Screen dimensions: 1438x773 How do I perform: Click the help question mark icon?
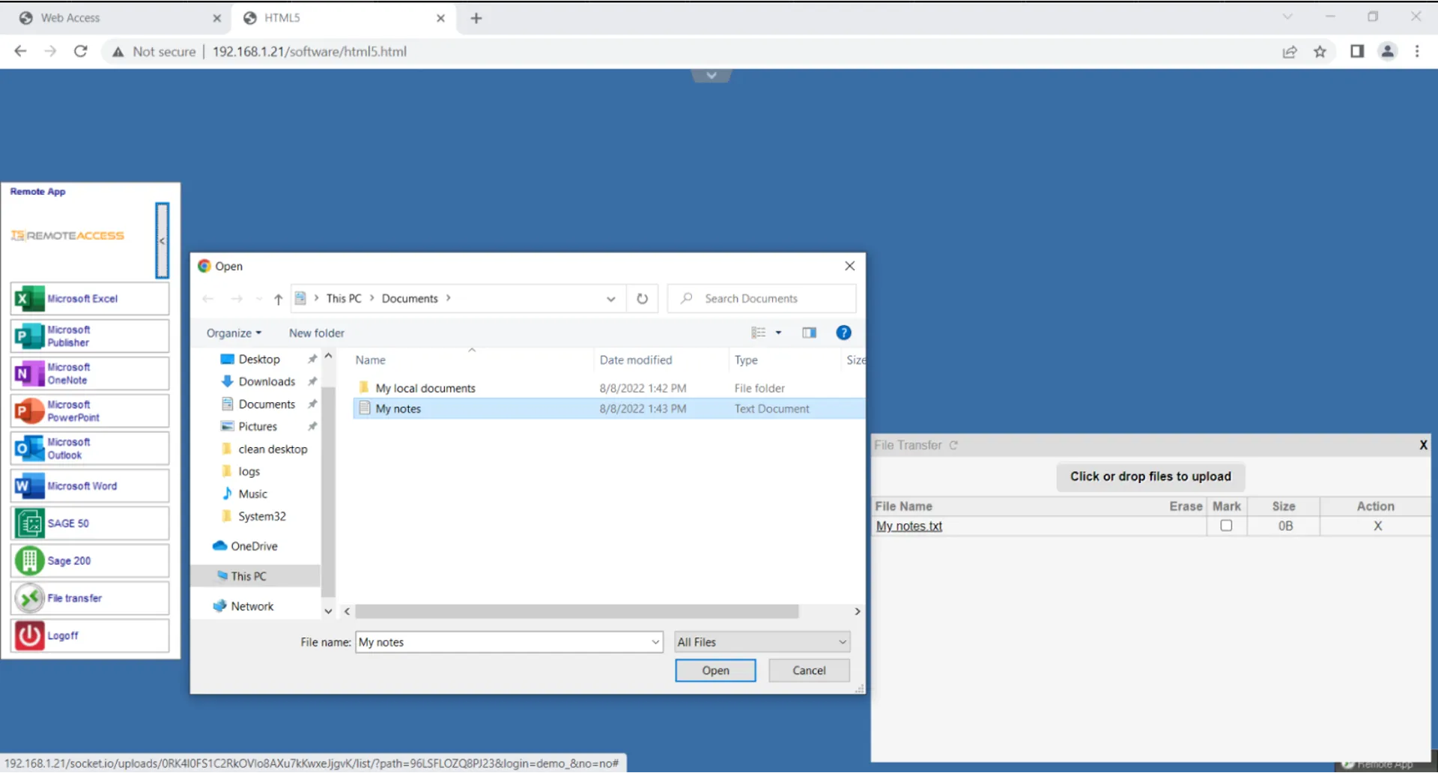(x=843, y=333)
